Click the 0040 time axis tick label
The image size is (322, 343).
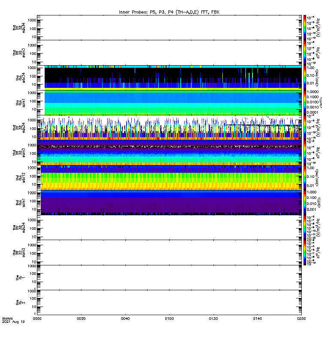click(125, 319)
